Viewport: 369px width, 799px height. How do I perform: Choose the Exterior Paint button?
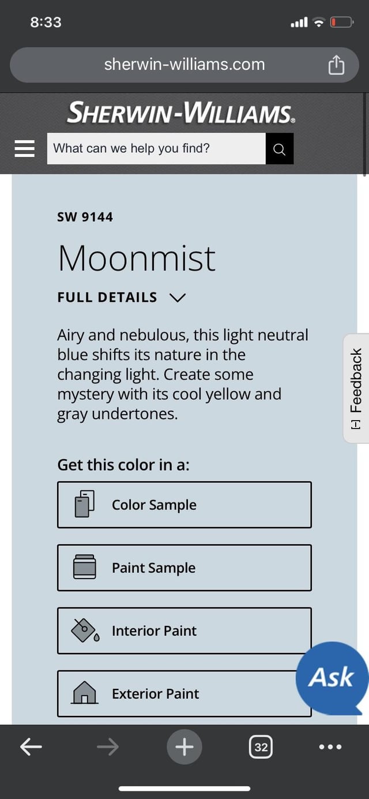point(184,693)
